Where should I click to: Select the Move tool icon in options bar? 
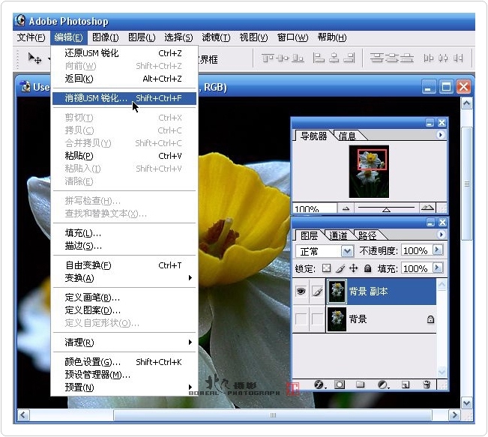(34, 58)
